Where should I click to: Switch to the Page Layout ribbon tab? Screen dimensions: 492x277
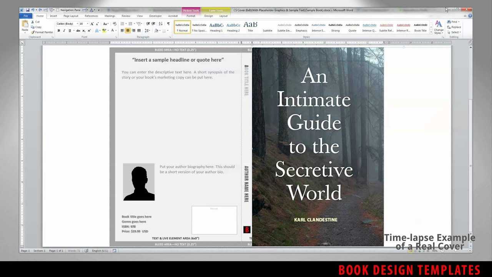pos(71,16)
